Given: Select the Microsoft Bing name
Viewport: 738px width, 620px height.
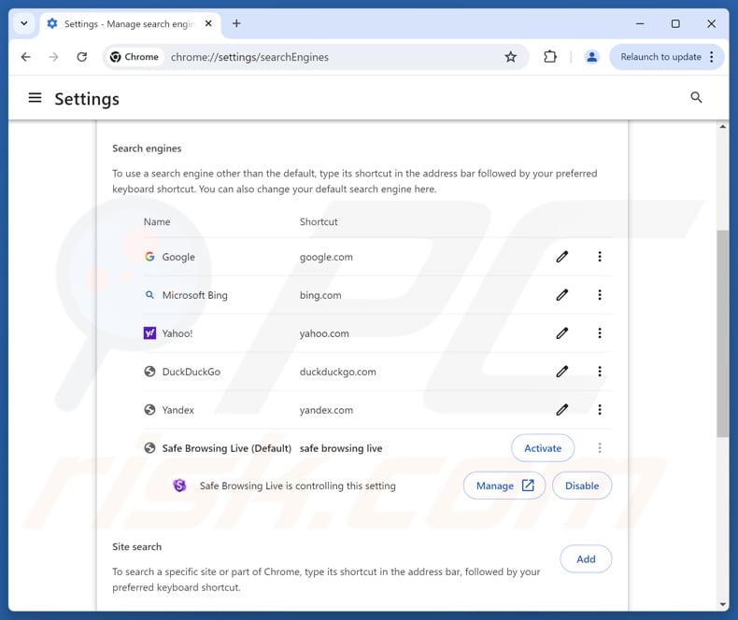Looking at the screenshot, I should 195,295.
